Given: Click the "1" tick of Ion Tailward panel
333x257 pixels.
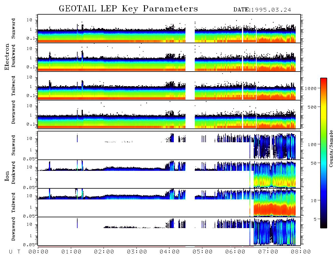Looking at the screenshot, I should pos(31,207).
